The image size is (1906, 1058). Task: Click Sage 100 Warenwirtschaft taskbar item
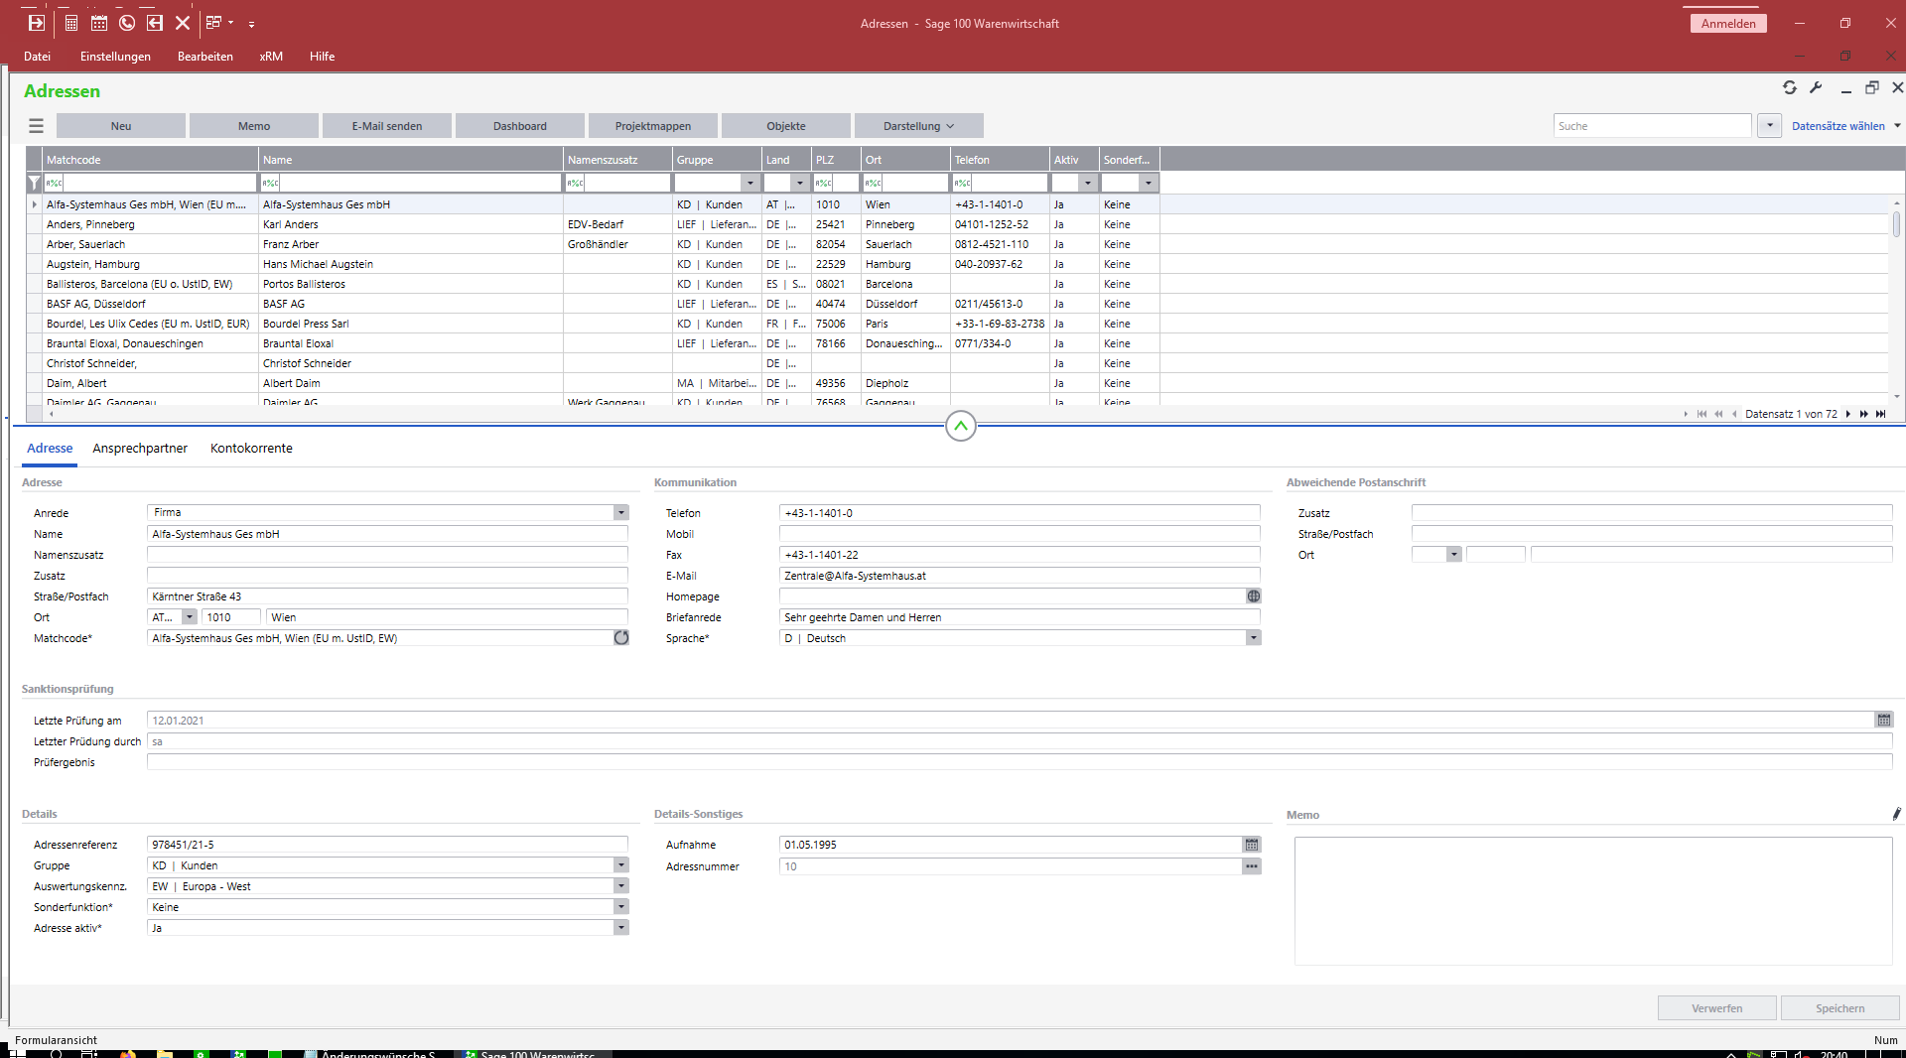[531, 1054]
